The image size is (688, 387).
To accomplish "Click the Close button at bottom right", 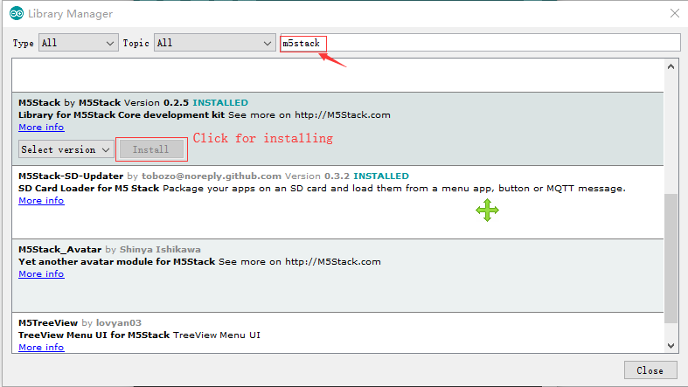I will pos(650,370).
